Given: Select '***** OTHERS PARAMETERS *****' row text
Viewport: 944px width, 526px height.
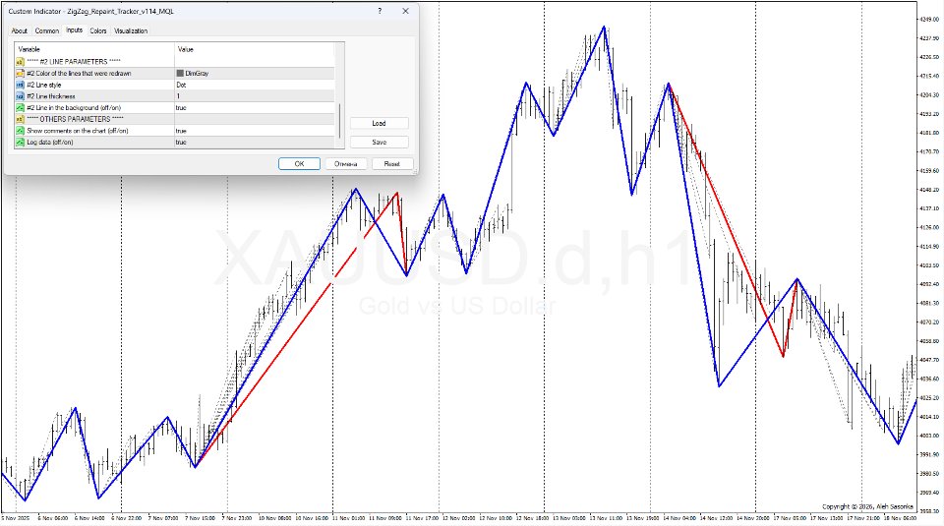Looking at the screenshot, I should pyautogui.click(x=76, y=119).
